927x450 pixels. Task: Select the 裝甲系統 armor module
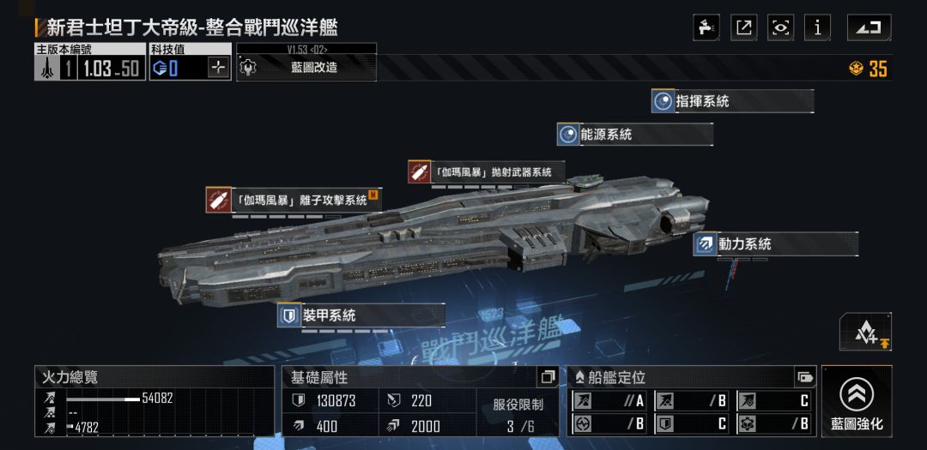click(x=361, y=315)
